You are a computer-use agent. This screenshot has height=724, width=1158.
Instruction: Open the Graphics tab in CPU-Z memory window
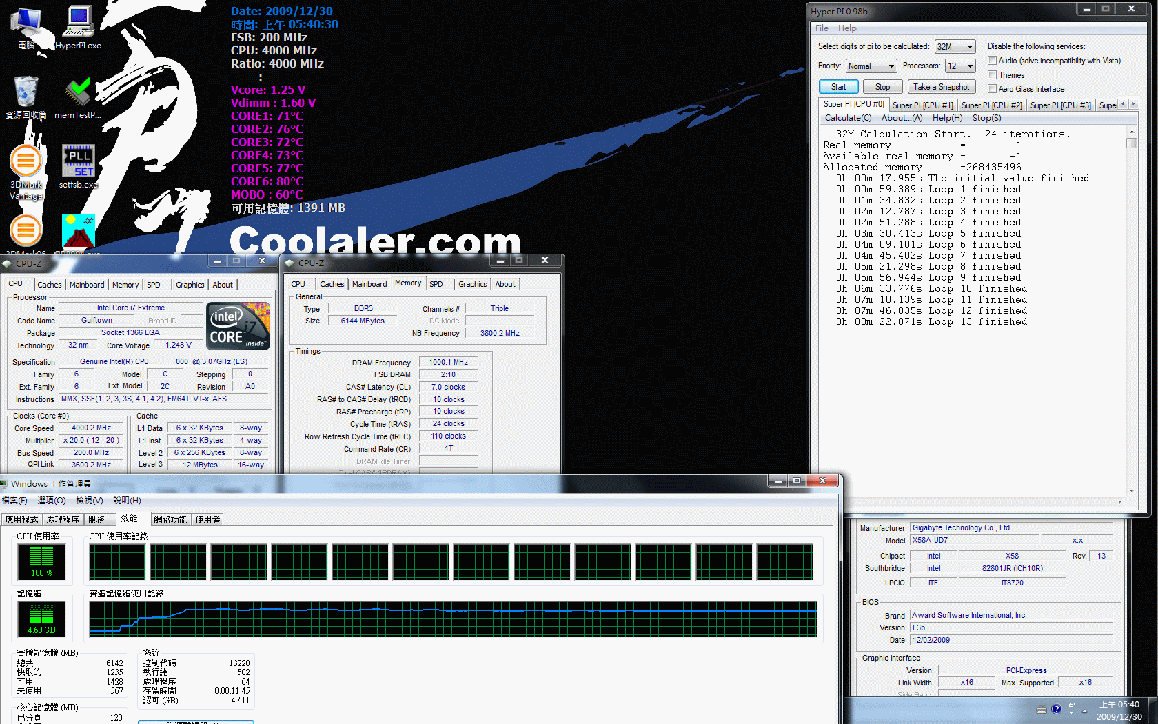pyautogui.click(x=472, y=284)
